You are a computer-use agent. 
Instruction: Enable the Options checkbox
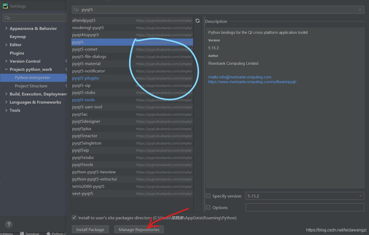(208, 207)
